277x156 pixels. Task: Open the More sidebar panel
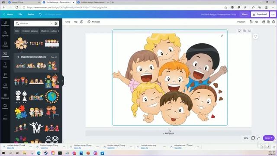pyautogui.click(x=5, y=117)
